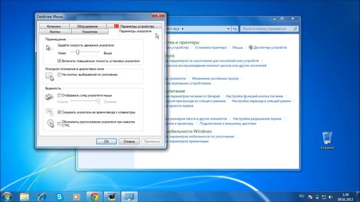Open the Оборудование tab

click(88, 26)
